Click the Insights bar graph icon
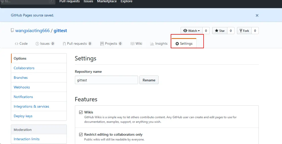Image resolution: width=282 pixels, height=144 pixels. 152,44
